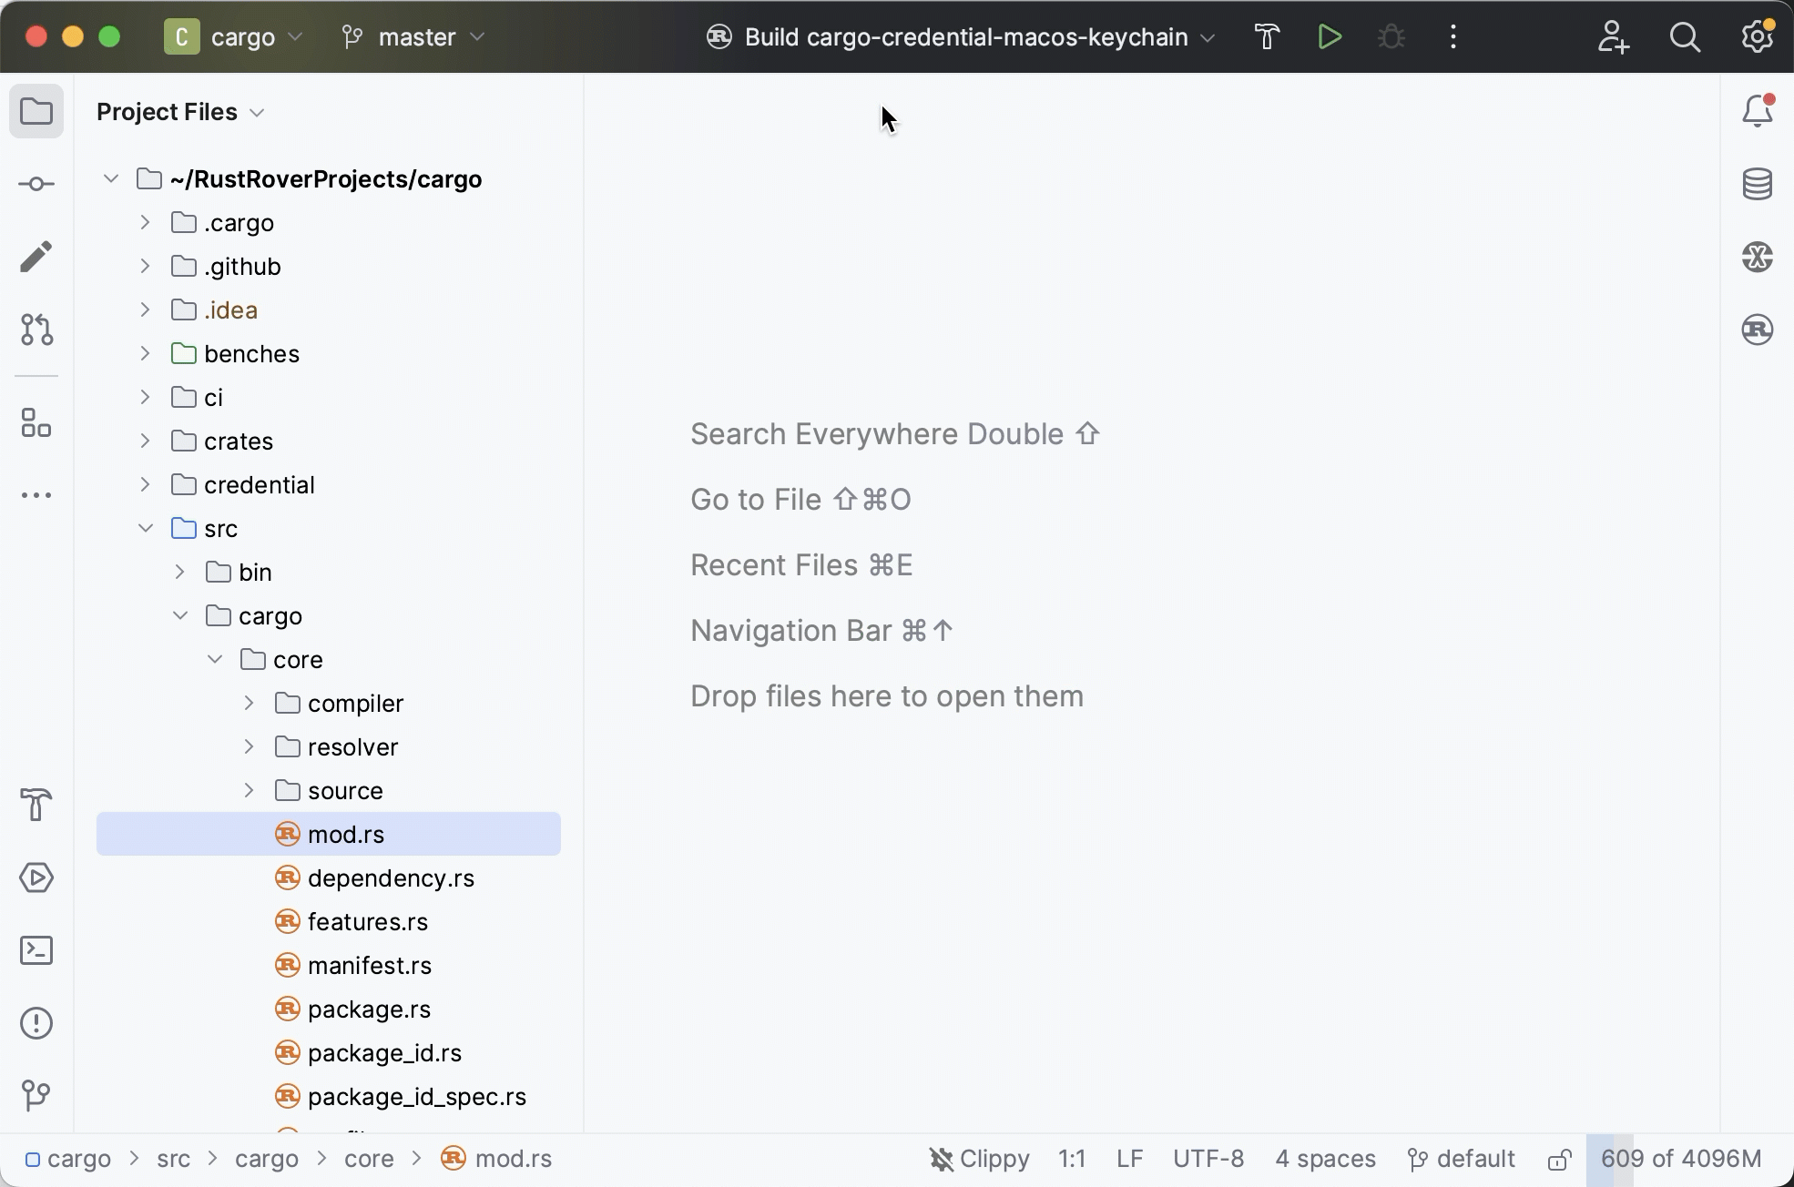Open Search Everywhere with the magnifier icon

click(x=1686, y=38)
